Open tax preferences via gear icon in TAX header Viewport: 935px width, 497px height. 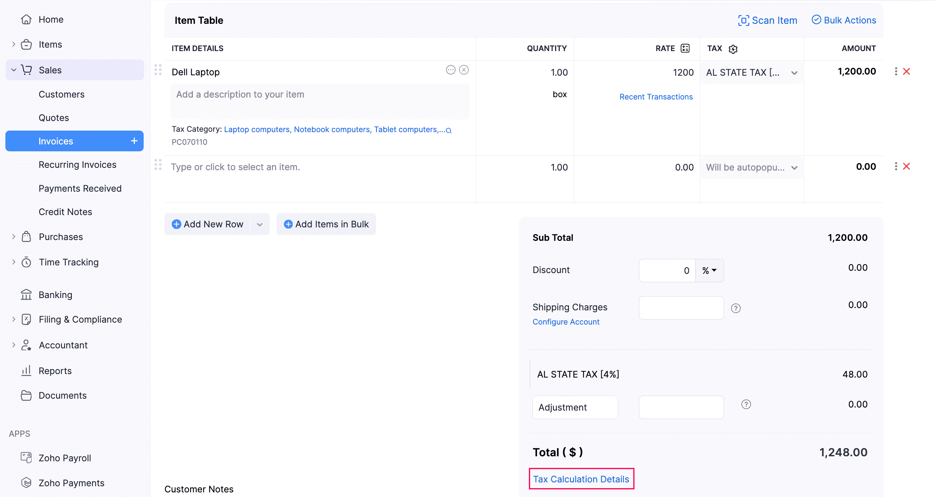733,49
